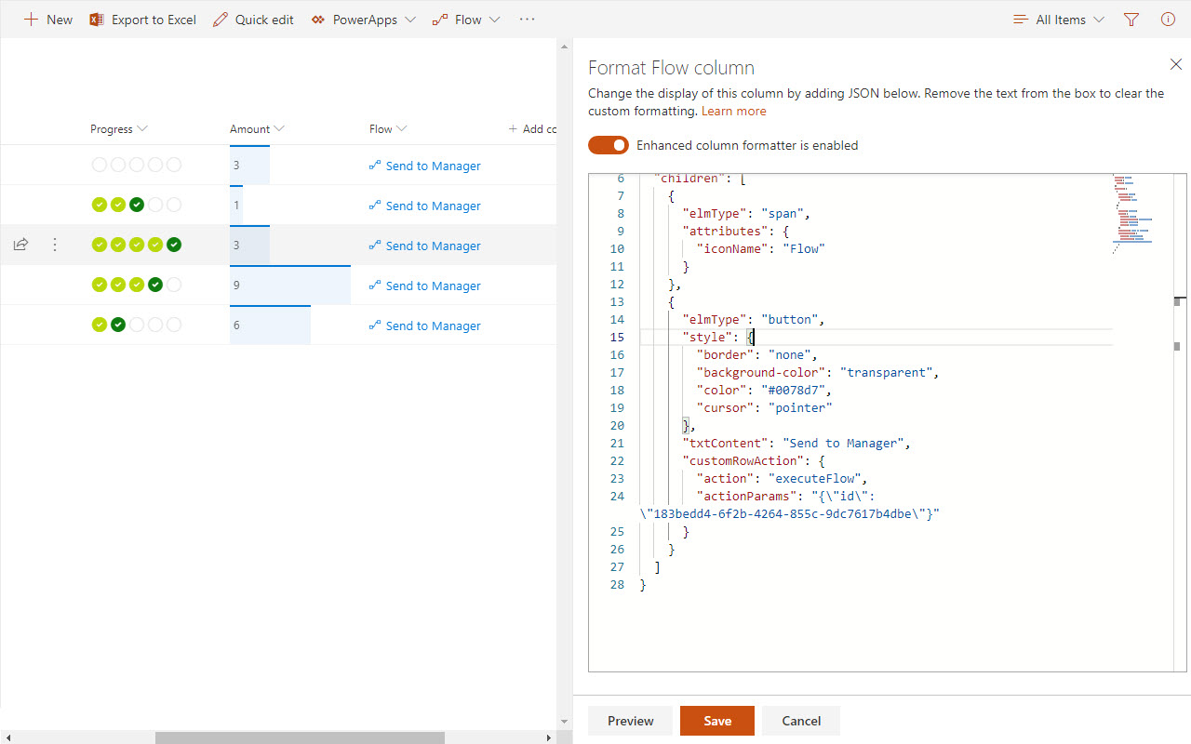
Task: Click the Flow icon in the toolbar
Action: pos(440,20)
